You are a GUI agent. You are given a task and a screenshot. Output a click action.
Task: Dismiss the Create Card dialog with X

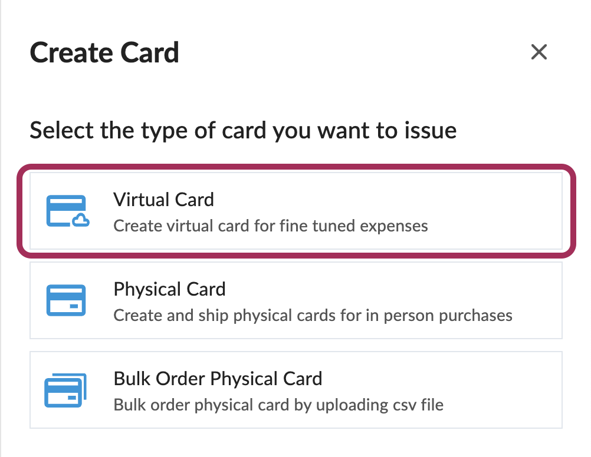[539, 52]
